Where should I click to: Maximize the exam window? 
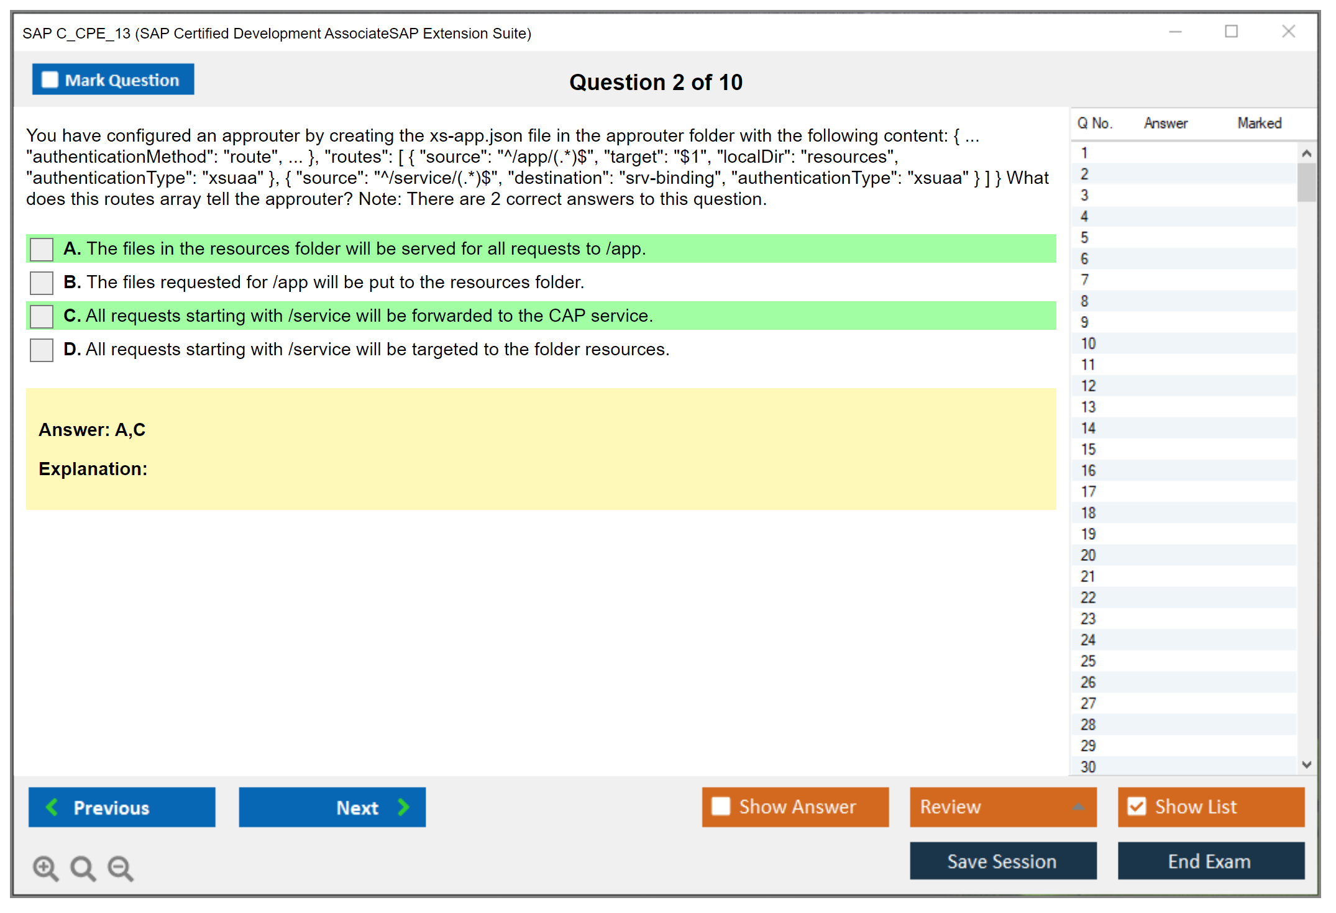1231,32
